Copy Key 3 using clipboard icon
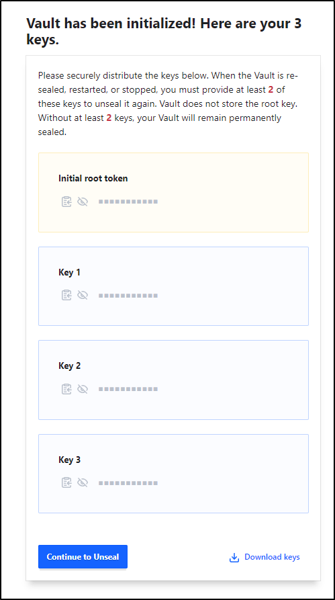The width and height of the screenshot is (335, 600). (x=66, y=483)
